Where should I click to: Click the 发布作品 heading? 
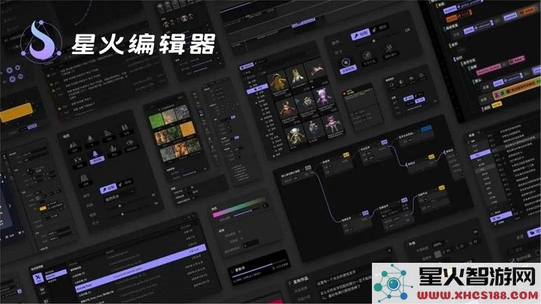tap(301, 281)
